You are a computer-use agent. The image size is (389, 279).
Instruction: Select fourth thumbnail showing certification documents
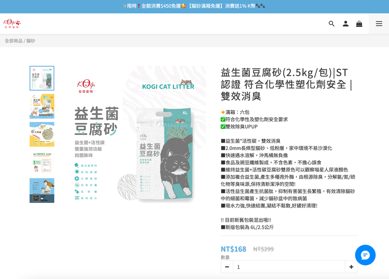(x=42, y=162)
